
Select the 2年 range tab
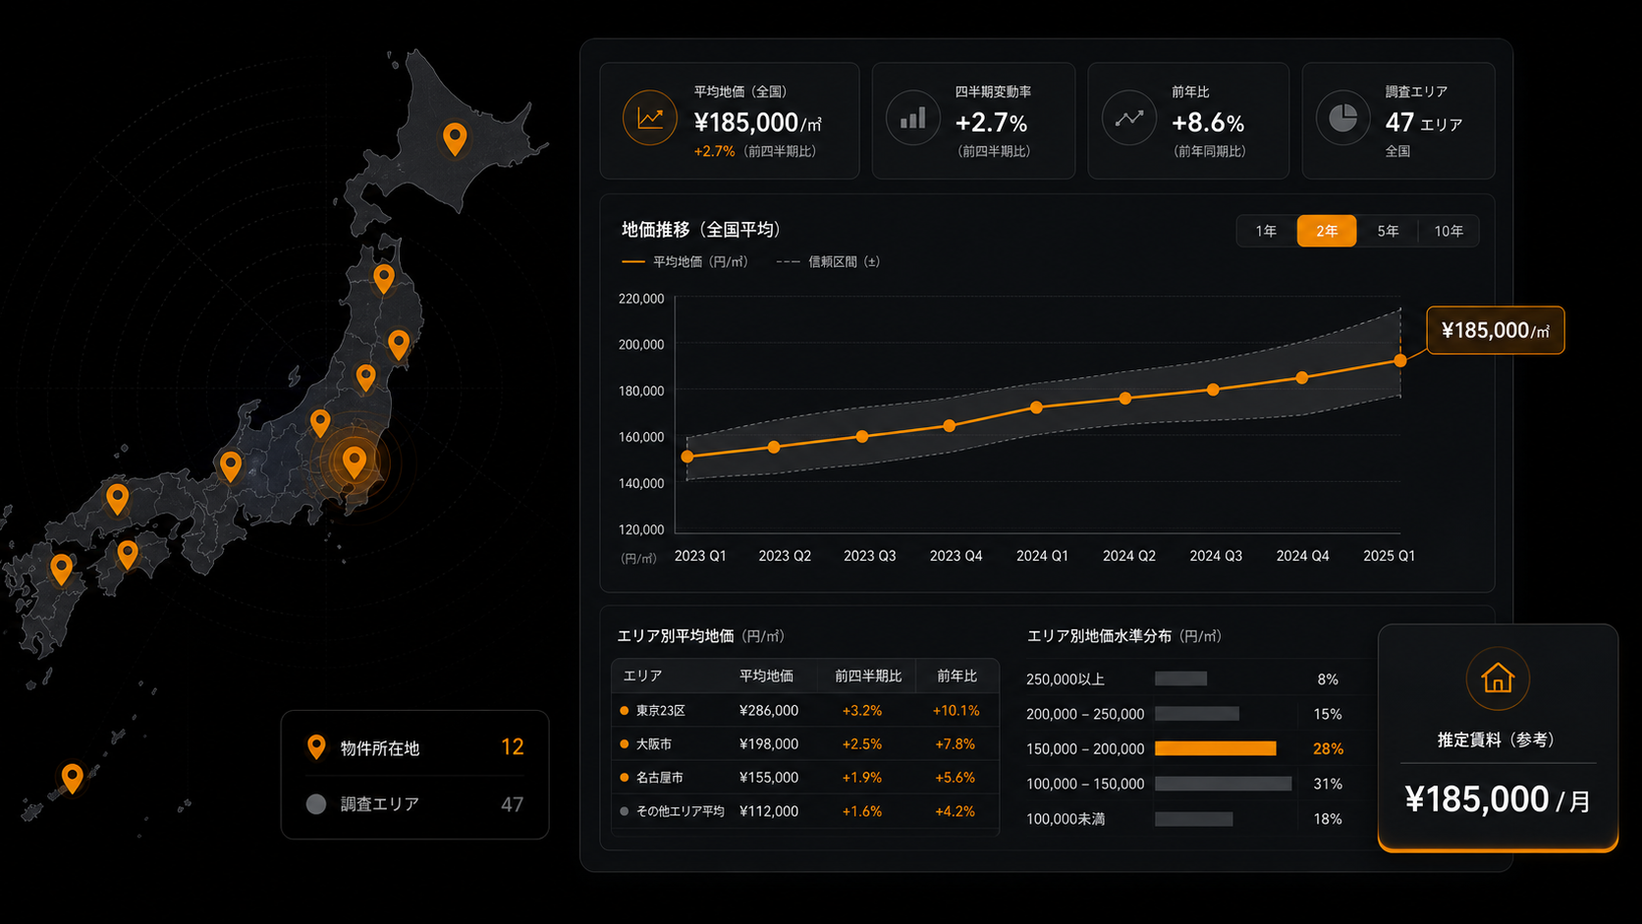click(1327, 231)
